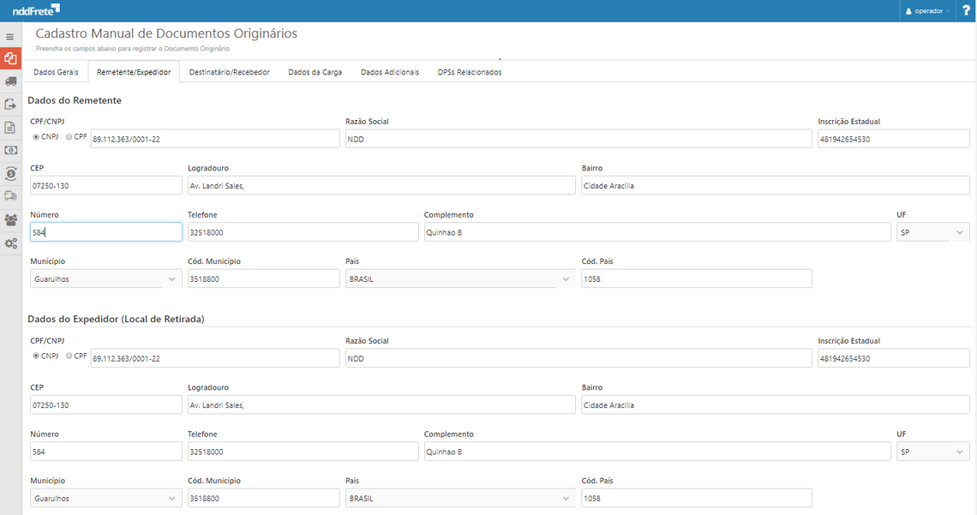Click the nddFrete logo link
The height and width of the screenshot is (515, 977).
(x=36, y=10)
